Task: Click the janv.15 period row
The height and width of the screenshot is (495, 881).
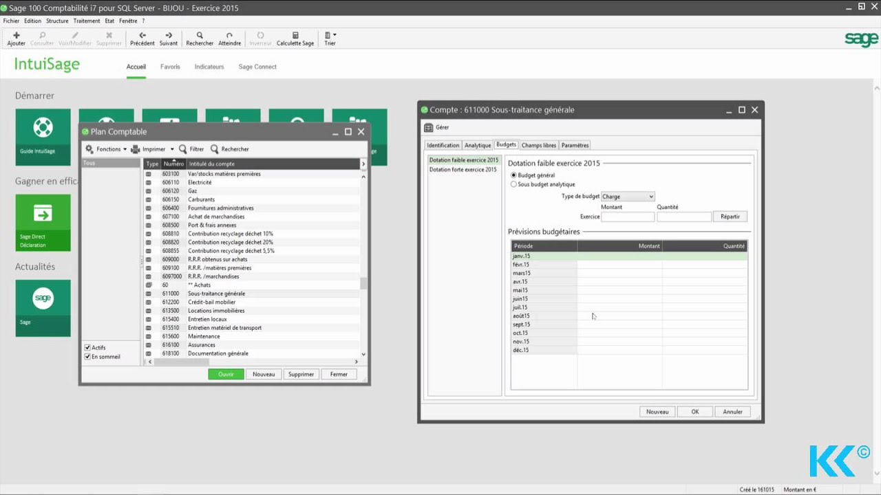Action: 629,256
